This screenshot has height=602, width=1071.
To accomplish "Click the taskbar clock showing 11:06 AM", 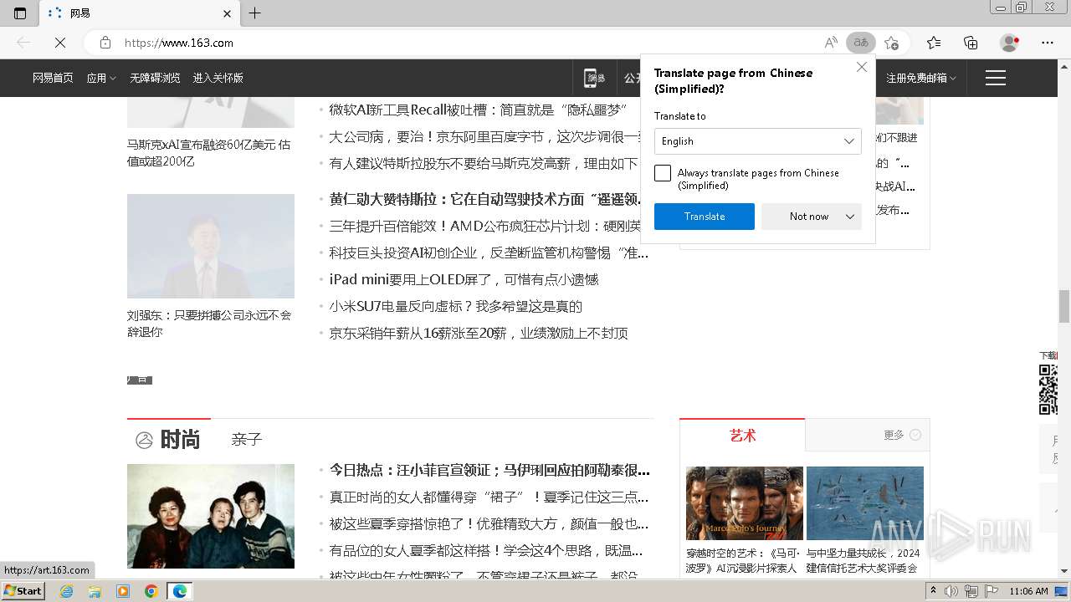I will point(1028,591).
